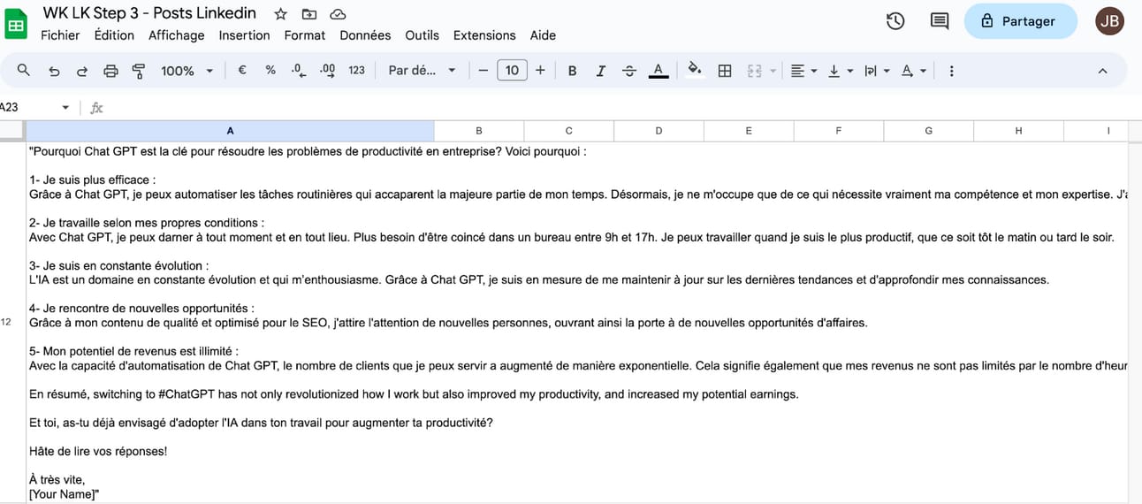Format as percent
The width and height of the screenshot is (1142, 504).
point(270,70)
